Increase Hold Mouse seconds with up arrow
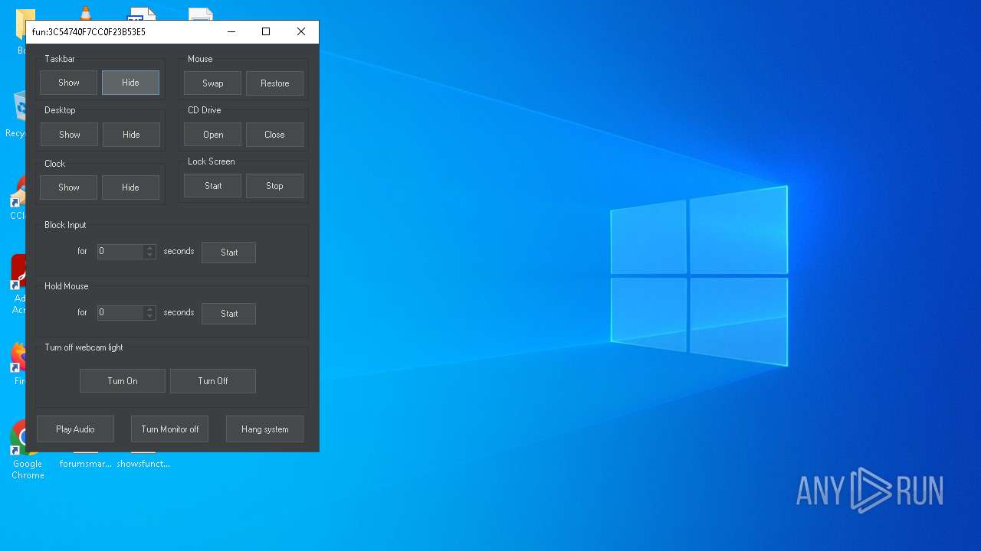981x551 pixels. pos(150,309)
